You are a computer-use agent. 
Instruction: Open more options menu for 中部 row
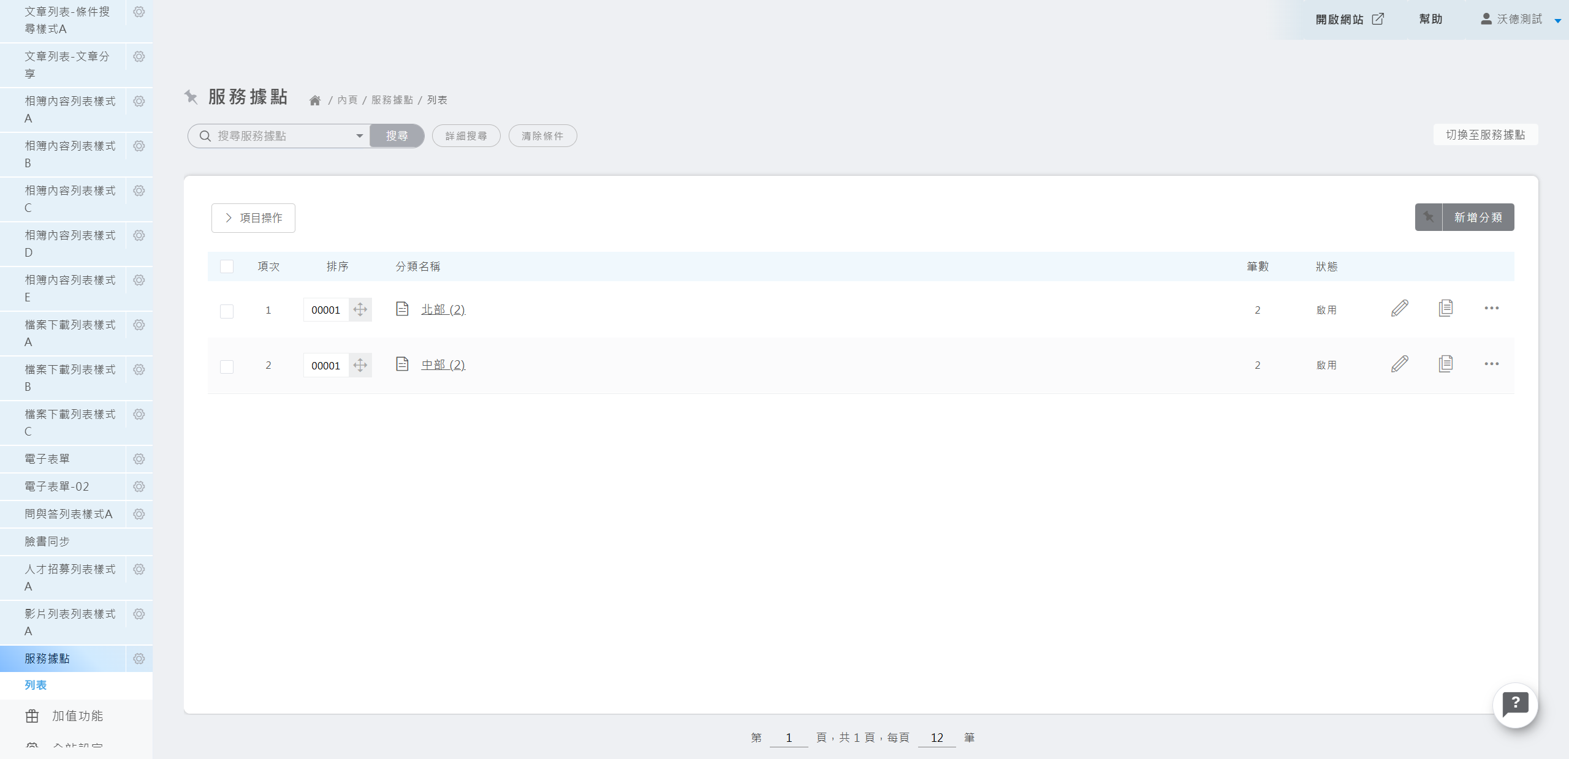1492,364
